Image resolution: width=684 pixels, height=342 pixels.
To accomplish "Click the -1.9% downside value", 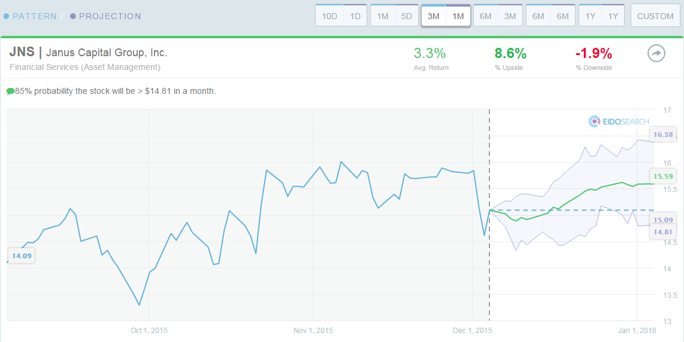I will pyautogui.click(x=594, y=54).
